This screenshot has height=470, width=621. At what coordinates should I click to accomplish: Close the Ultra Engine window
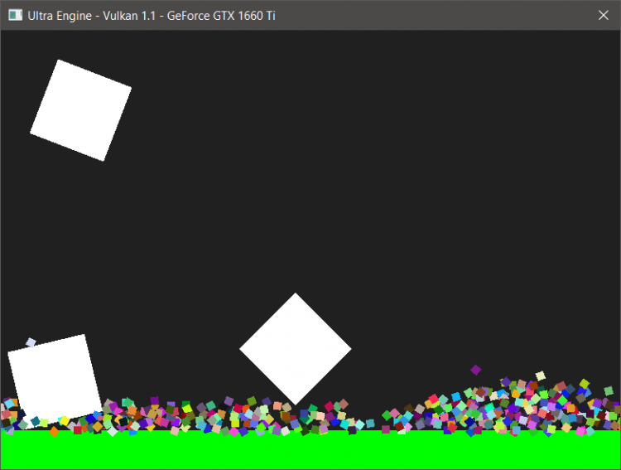pyautogui.click(x=603, y=16)
